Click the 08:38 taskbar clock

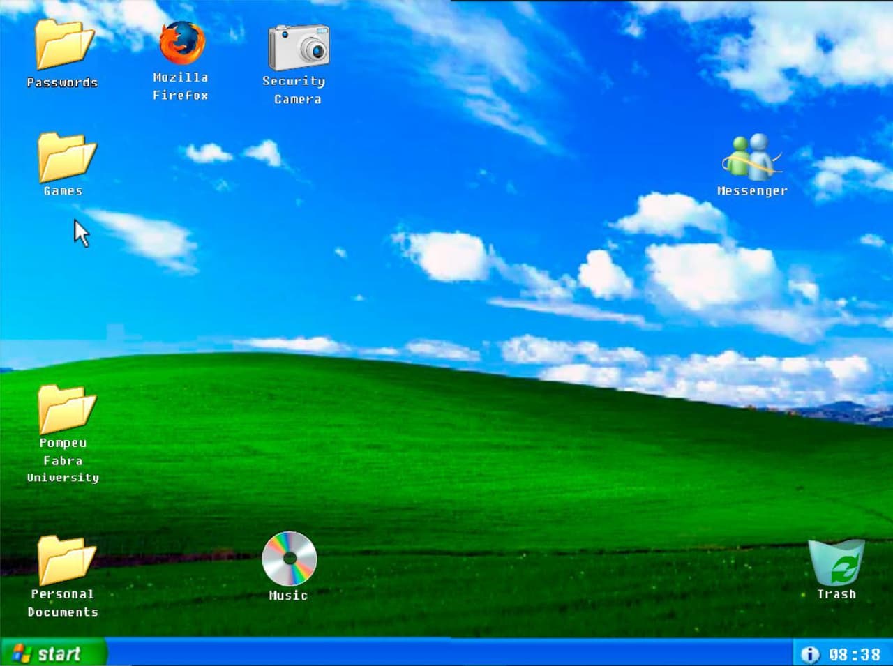(x=855, y=655)
